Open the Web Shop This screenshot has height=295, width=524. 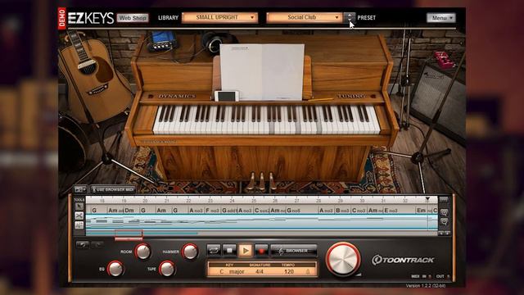coord(133,18)
